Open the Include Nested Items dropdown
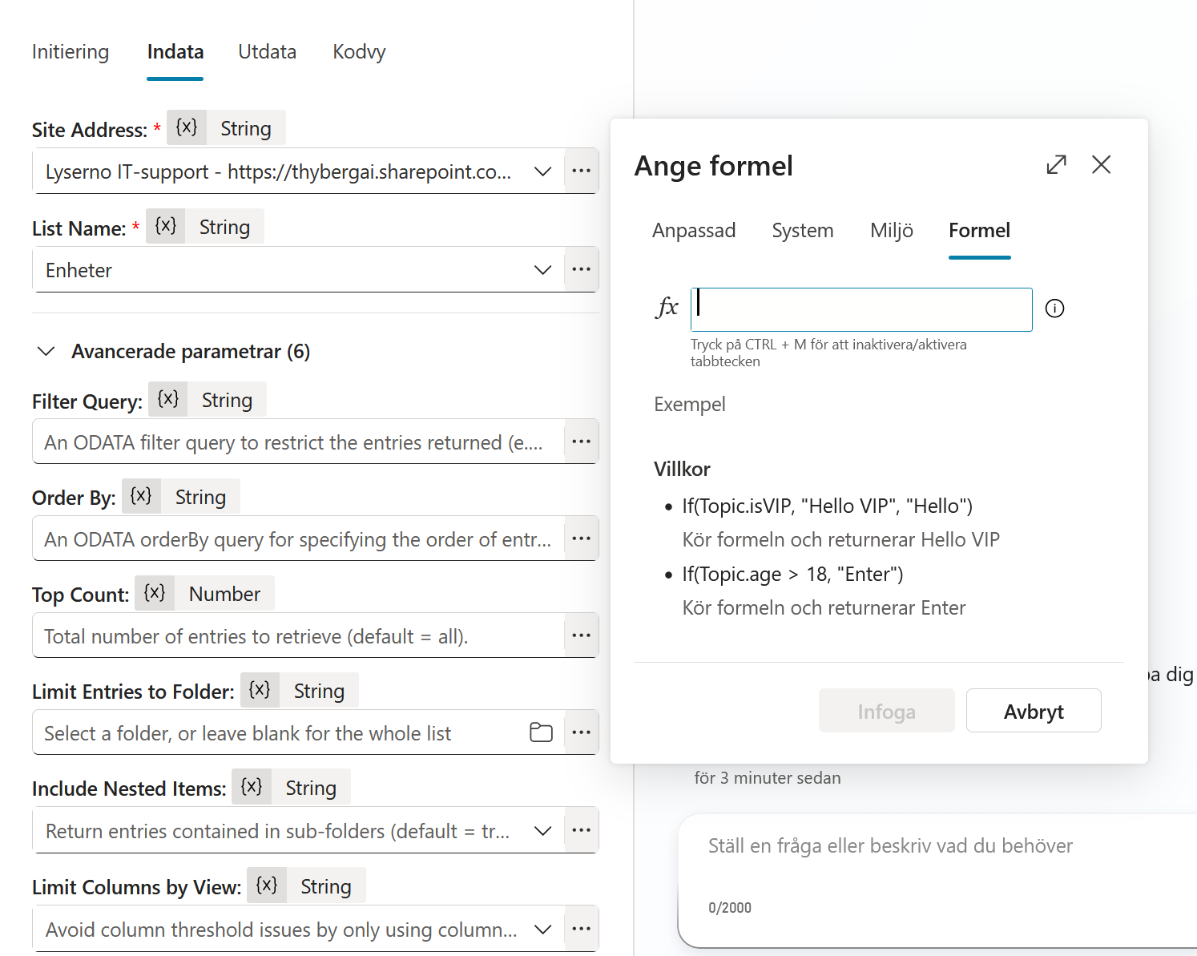1197x956 pixels. (543, 831)
